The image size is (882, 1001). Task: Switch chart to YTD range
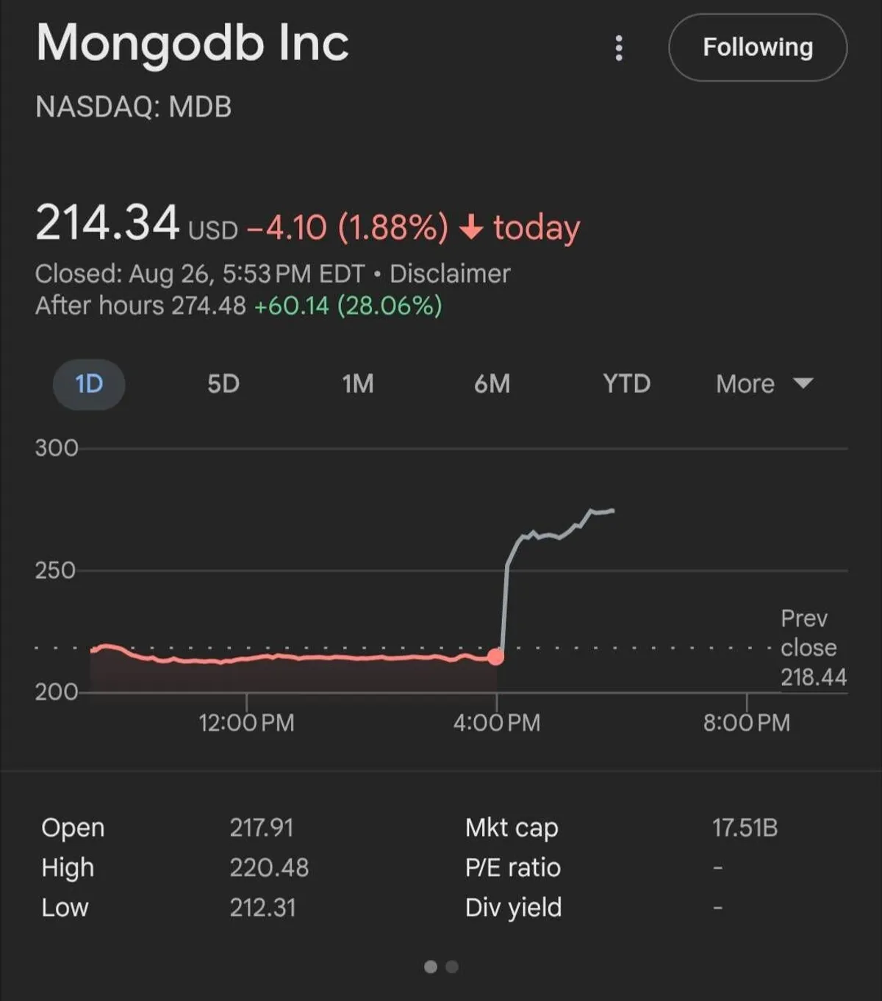[626, 384]
